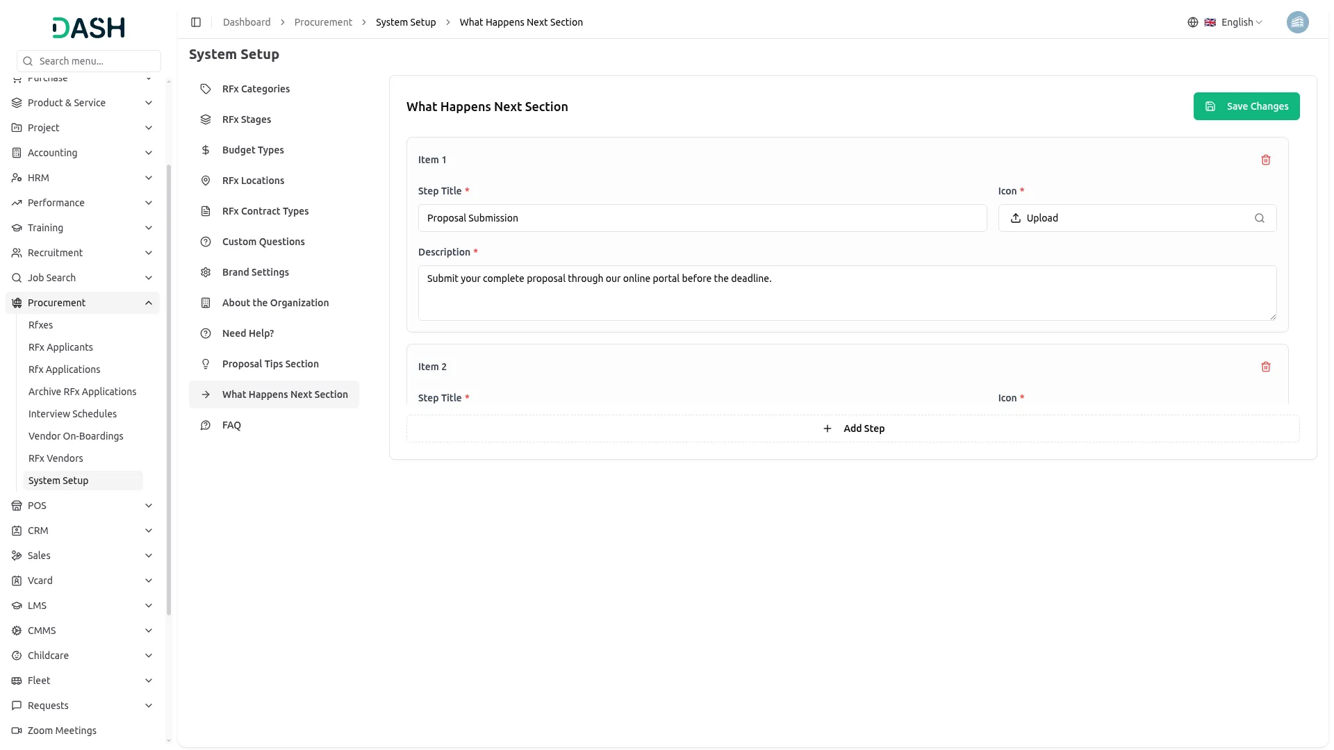Click the RFx Locations pin icon
Screen dimensions: 1334x750
(206, 181)
